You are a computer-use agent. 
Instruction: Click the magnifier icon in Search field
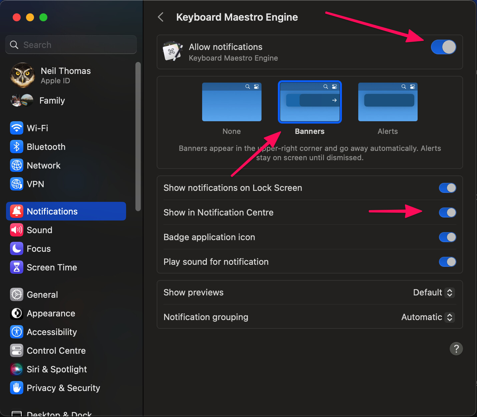pyautogui.click(x=14, y=45)
